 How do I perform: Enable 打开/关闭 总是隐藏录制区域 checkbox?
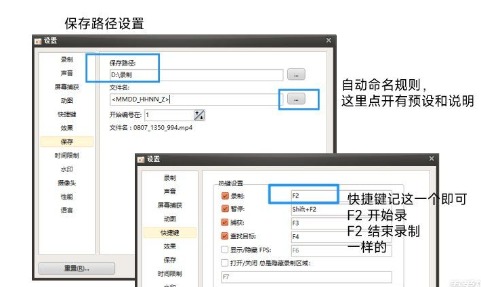[224, 263]
